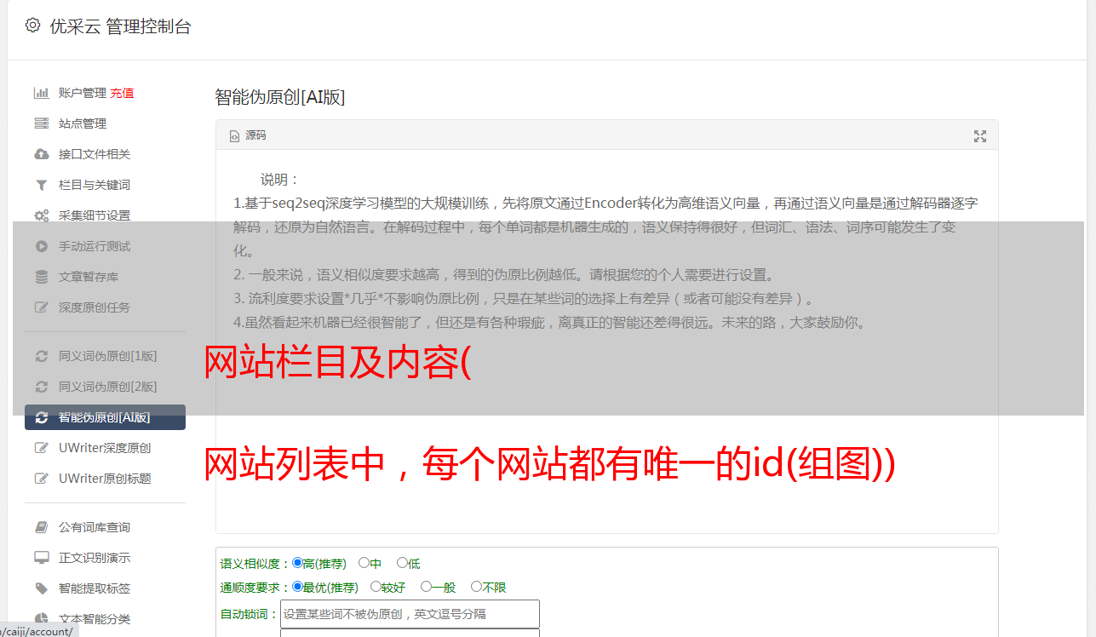Image resolution: width=1096 pixels, height=637 pixels.
Task: Select 语义相似度 低 radio option
Action: click(x=402, y=563)
